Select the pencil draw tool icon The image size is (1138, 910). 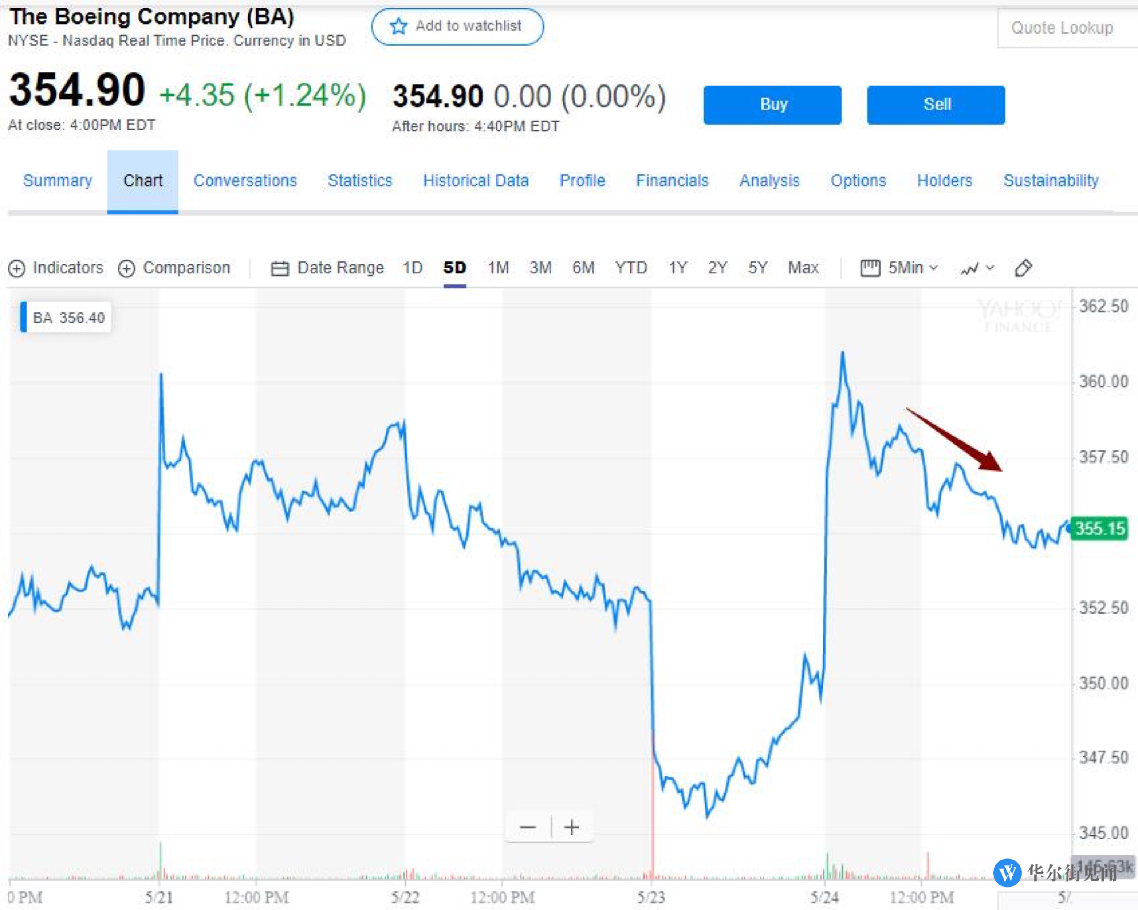tap(1023, 268)
